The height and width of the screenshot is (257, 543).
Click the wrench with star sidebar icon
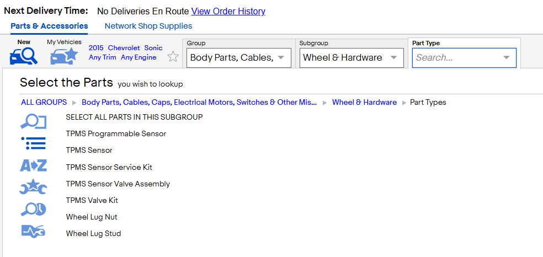(33, 187)
